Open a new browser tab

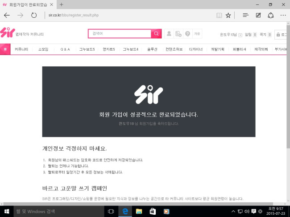coord(61,4)
